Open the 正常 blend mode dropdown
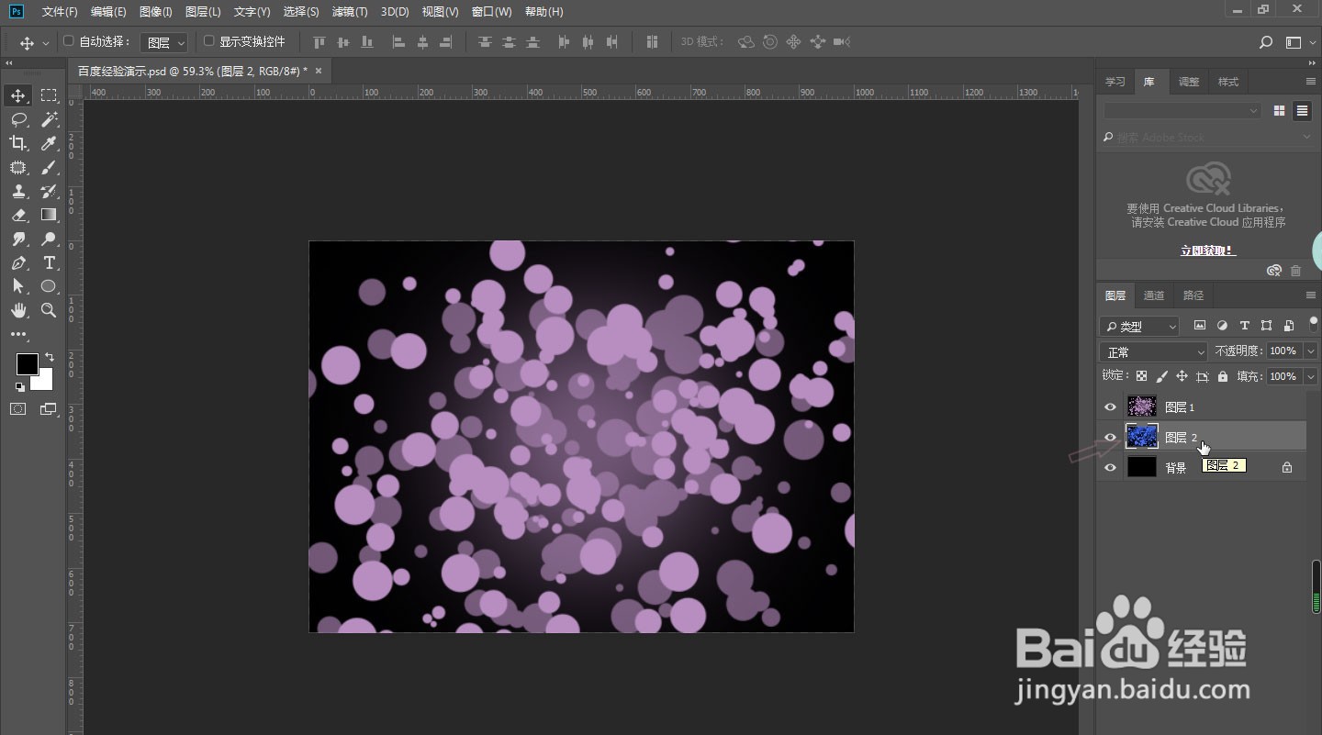Image resolution: width=1322 pixels, height=735 pixels. pos(1154,351)
